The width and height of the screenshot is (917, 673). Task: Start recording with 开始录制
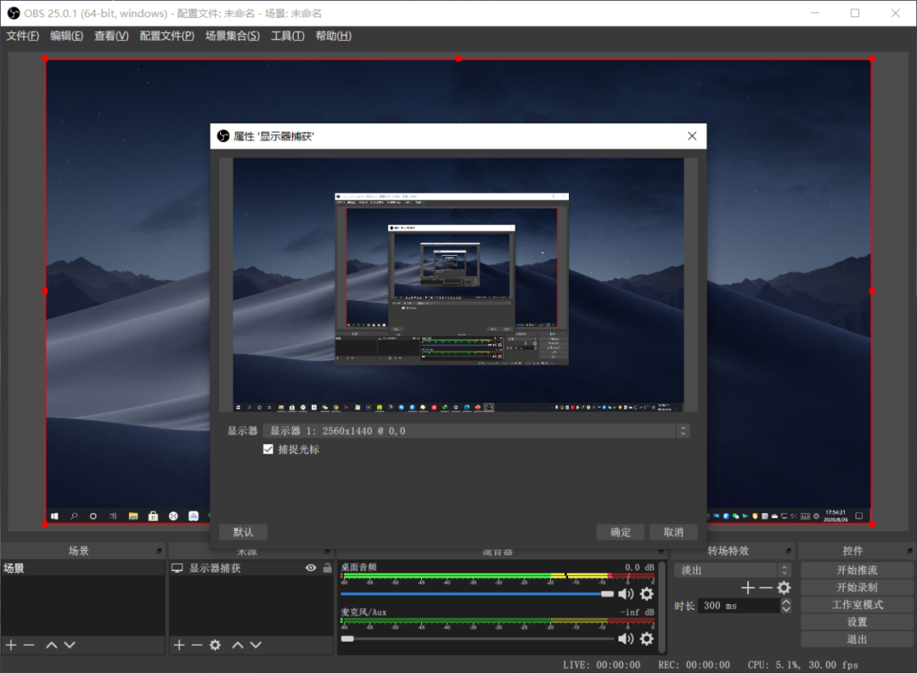(857, 587)
